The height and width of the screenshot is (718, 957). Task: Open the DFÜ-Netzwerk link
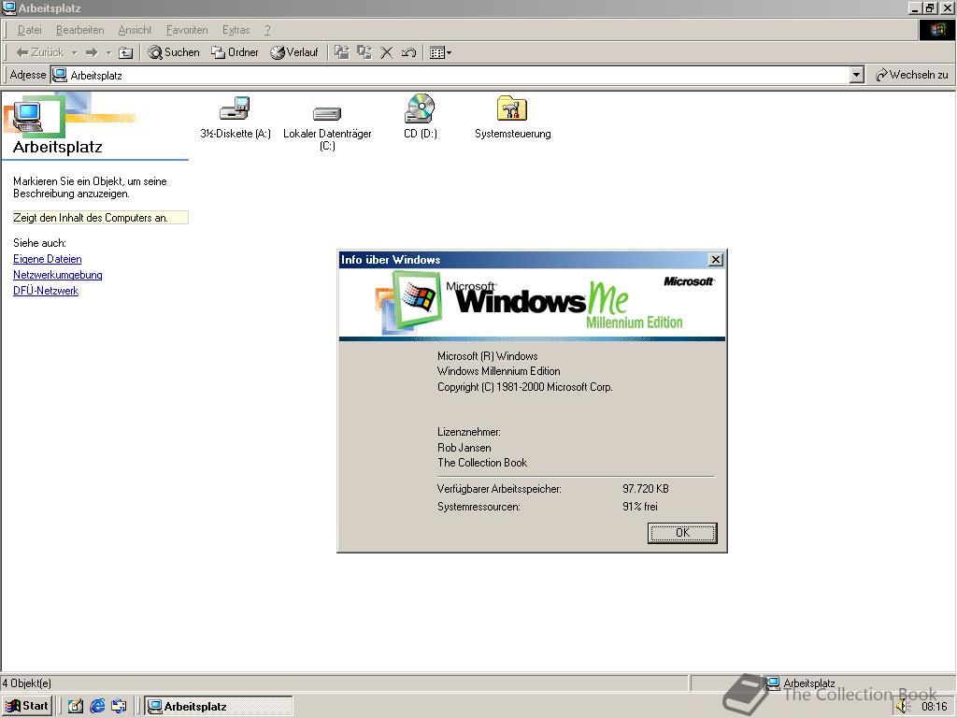click(46, 291)
